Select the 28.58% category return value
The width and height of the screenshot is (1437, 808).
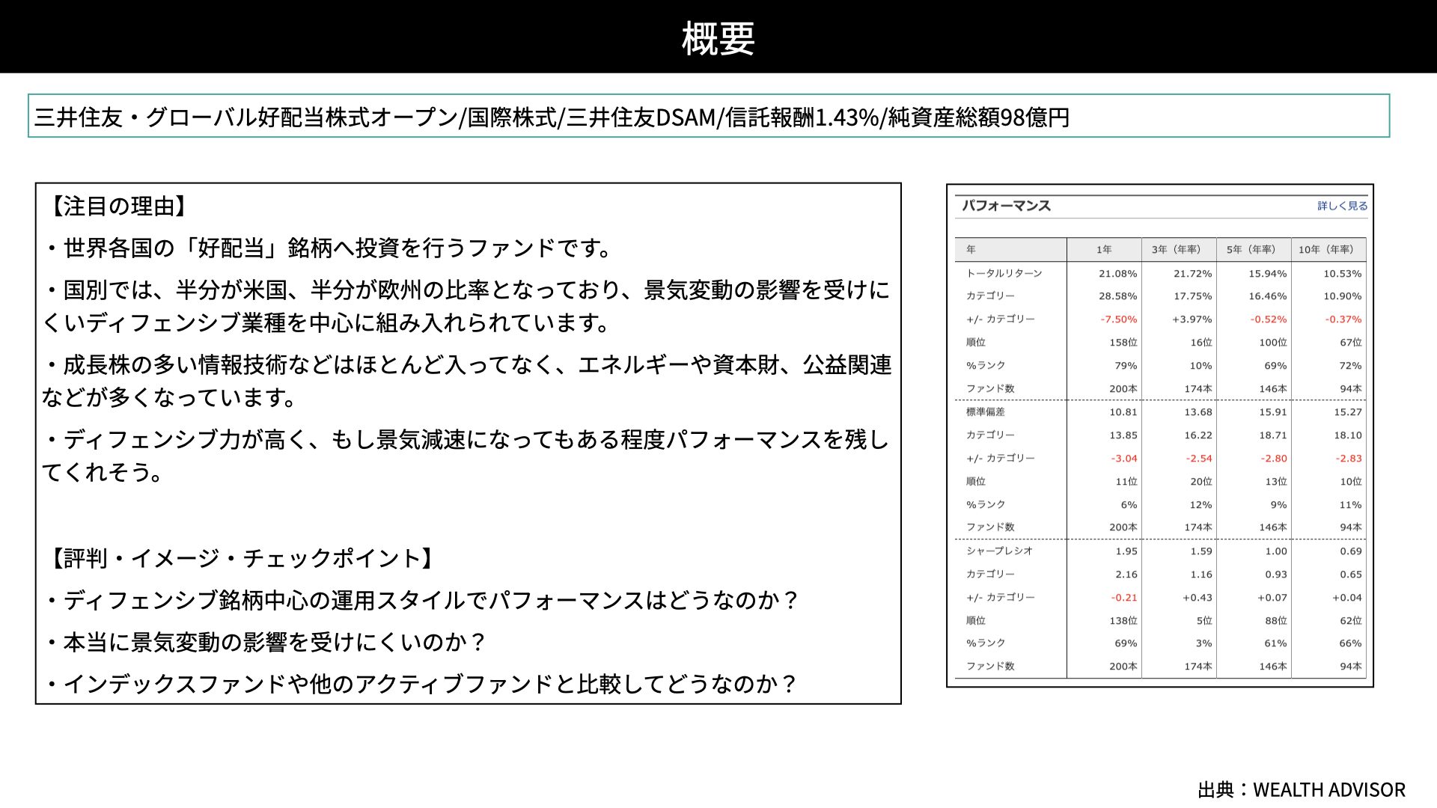pos(1117,296)
